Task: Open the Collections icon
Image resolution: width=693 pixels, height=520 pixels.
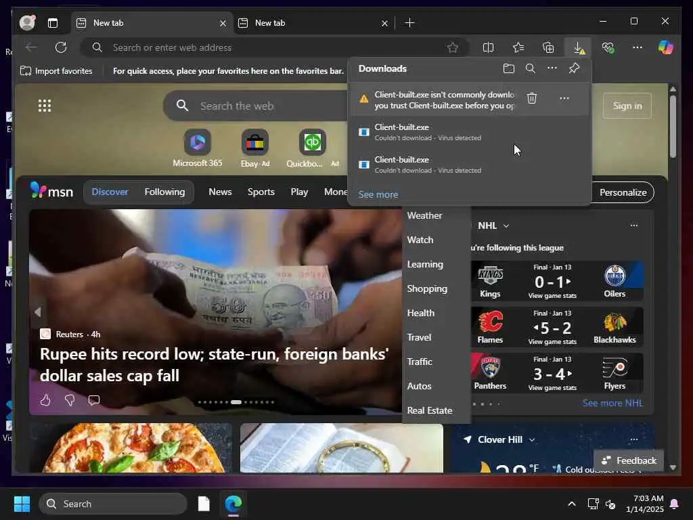Action: coord(548,47)
